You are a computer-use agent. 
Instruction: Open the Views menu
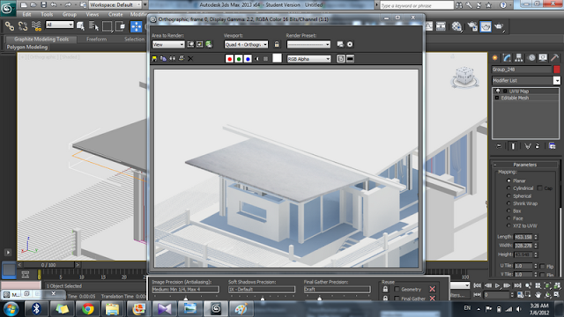click(x=93, y=14)
